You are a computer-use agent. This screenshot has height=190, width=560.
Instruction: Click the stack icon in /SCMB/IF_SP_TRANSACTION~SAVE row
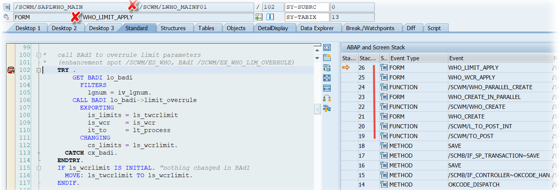384,155
